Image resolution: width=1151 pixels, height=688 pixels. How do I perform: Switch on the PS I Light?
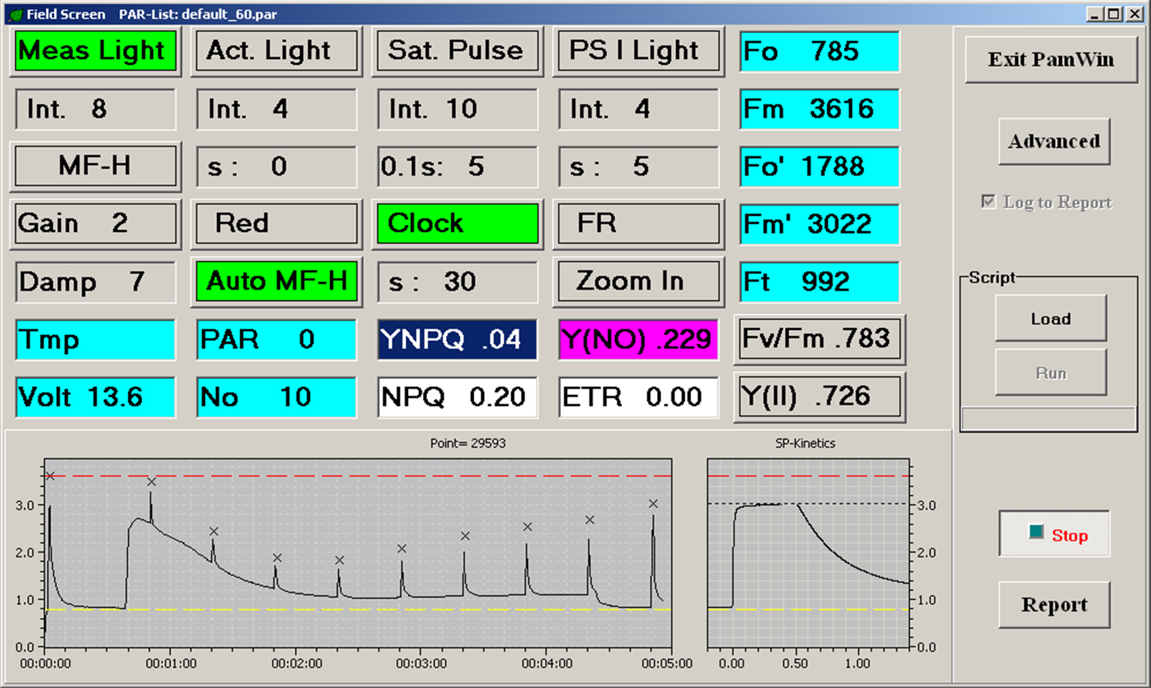tap(638, 51)
